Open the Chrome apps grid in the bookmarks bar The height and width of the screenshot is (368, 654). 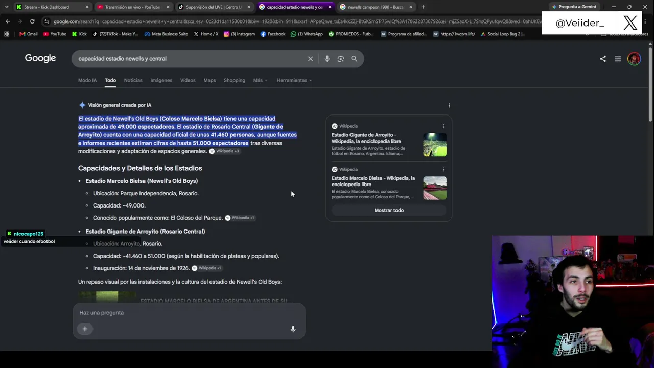click(x=7, y=34)
